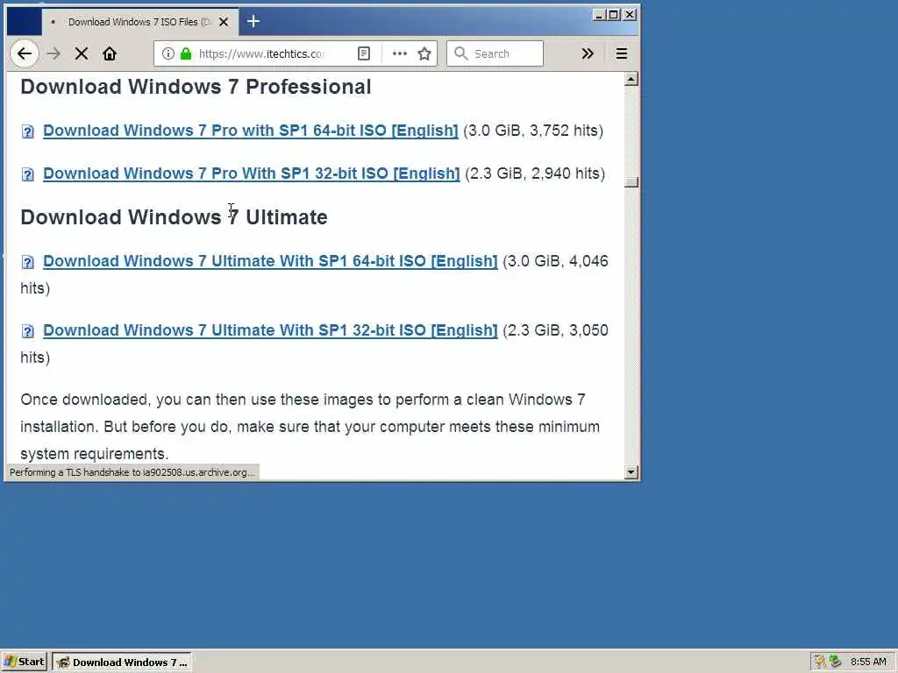This screenshot has height=673, width=898.
Task: Click the TLS handshake status message
Action: pyautogui.click(x=132, y=472)
